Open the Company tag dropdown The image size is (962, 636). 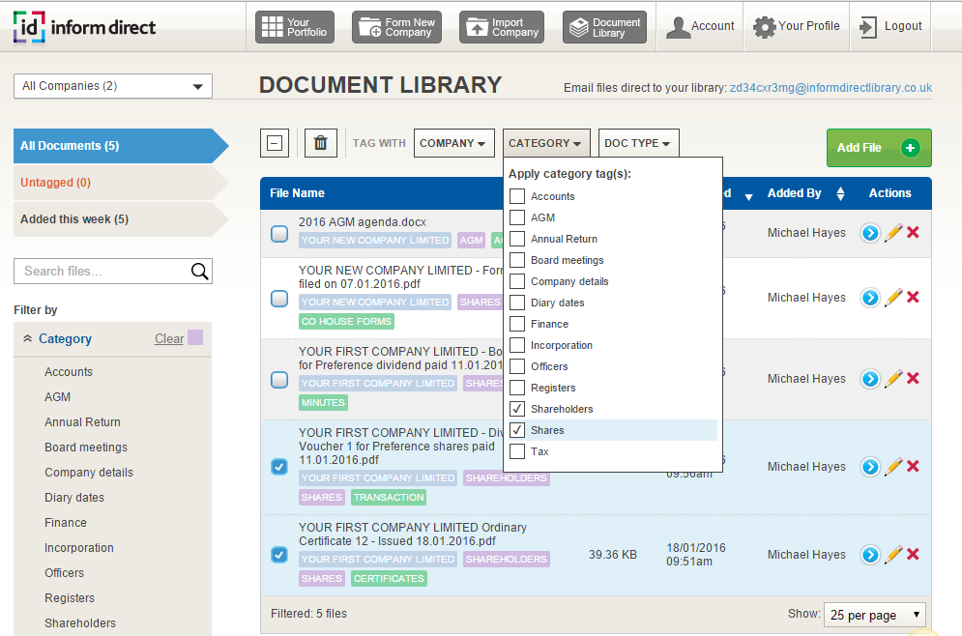[453, 143]
